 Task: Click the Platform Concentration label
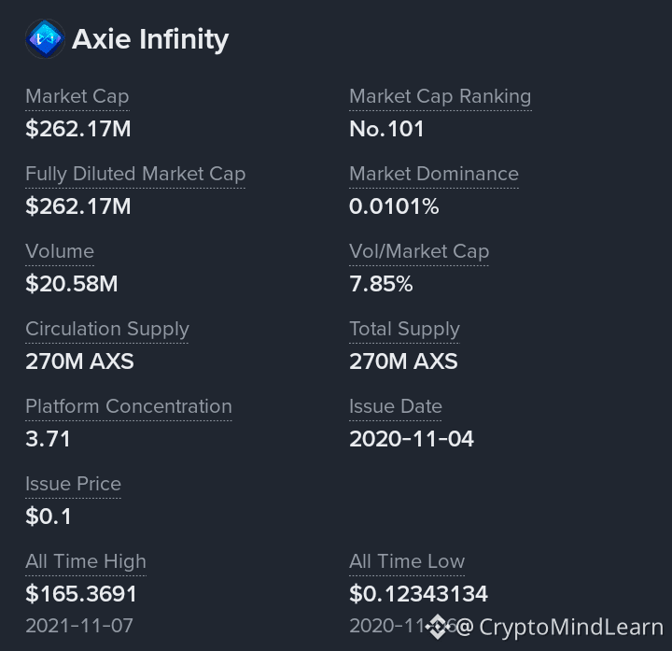point(129,406)
